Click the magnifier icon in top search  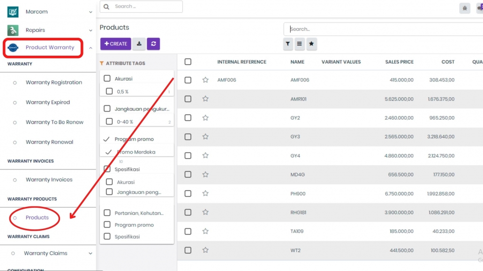106,7
